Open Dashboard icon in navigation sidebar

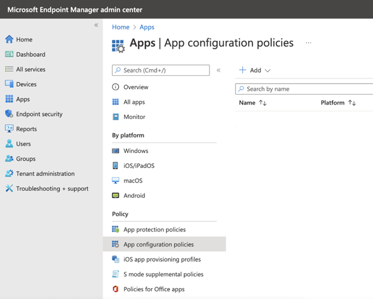click(9, 54)
